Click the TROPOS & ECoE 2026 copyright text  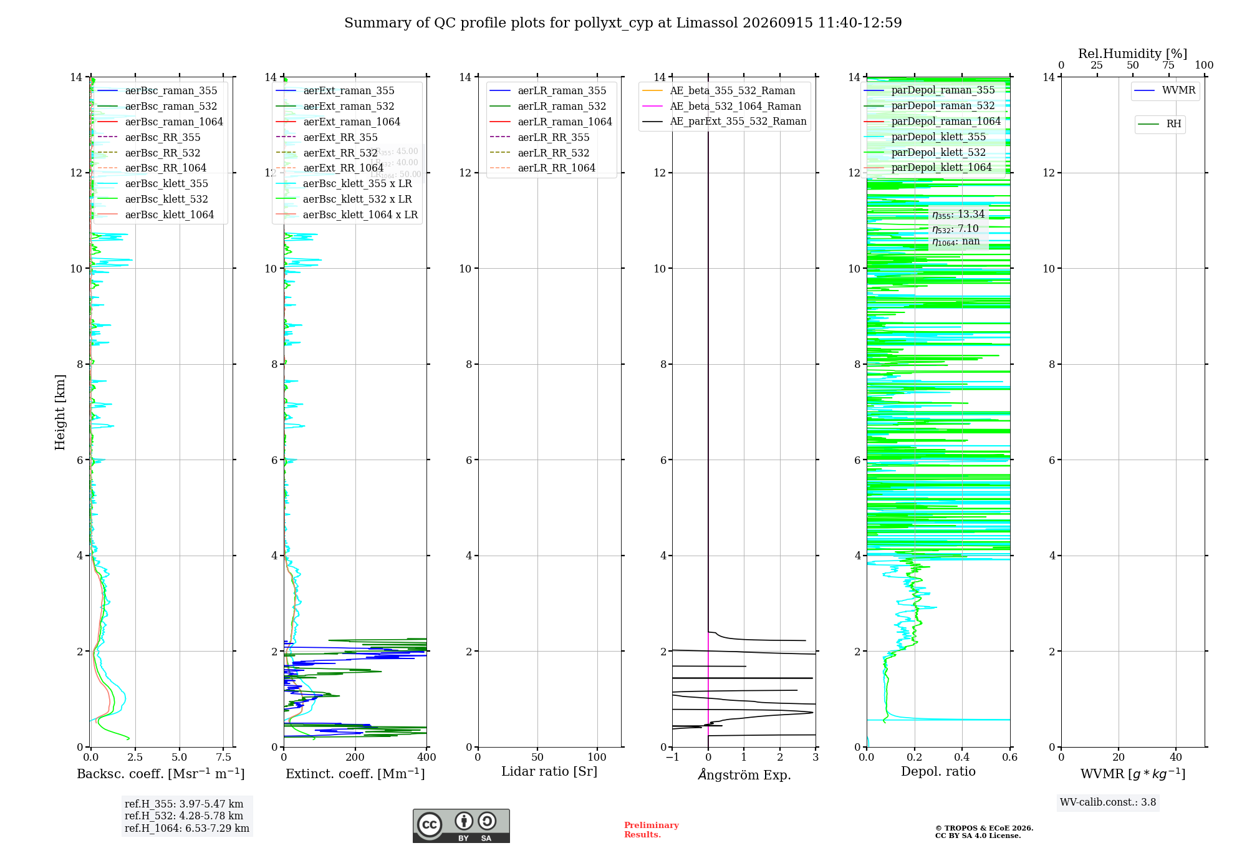[x=985, y=828]
